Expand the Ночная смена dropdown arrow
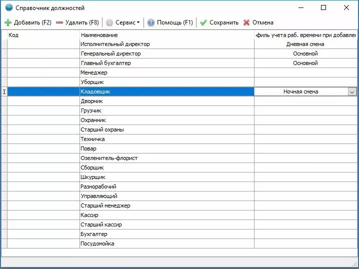Image resolution: width=359 pixels, height=269 pixels. pyautogui.click(x=352, y=92)
